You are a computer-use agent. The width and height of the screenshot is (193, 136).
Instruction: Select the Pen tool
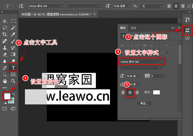[5, 68]
